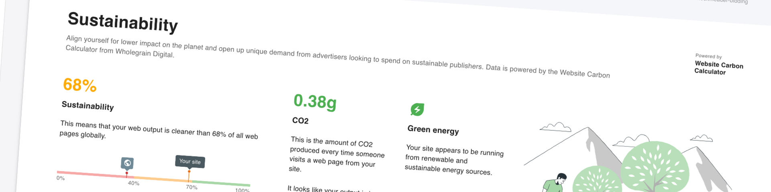Click the green 0.38g CO2 value
771x192 pixels.
click(315, 102)
